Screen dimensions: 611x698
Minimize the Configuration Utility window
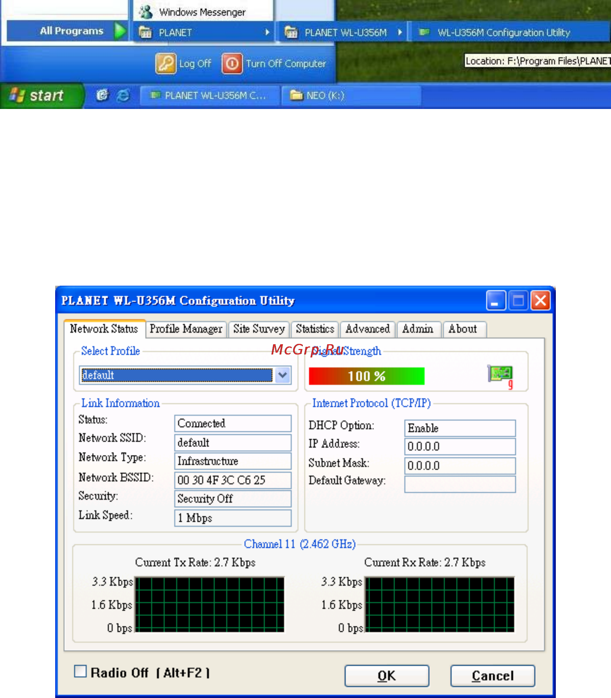click(x=495, y=301)
